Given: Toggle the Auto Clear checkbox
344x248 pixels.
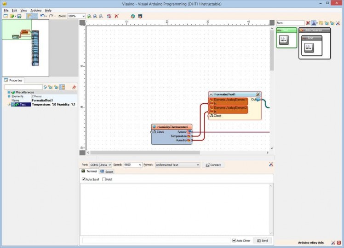Looking at the screenshot, I should coord(234,241).
